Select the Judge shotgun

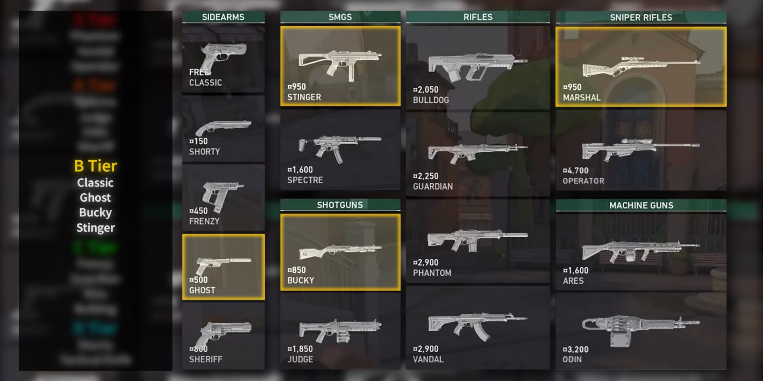tap(340, 331)
